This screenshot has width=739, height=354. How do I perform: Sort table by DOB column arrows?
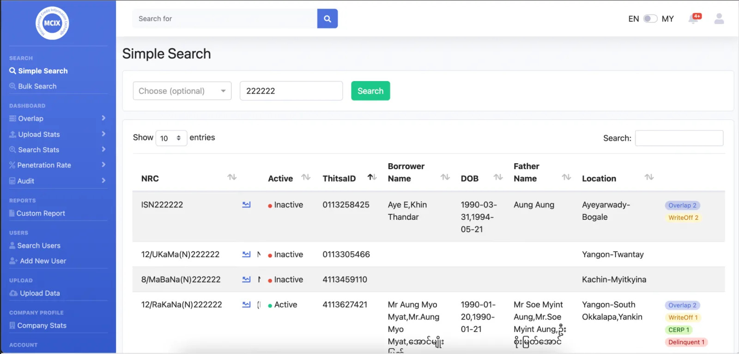tap(498, 177)
